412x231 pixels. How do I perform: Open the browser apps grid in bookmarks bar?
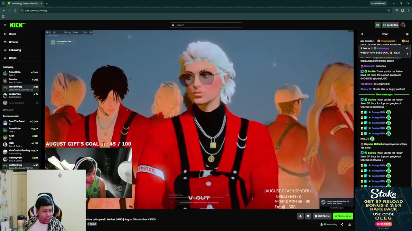coord(3,17)
